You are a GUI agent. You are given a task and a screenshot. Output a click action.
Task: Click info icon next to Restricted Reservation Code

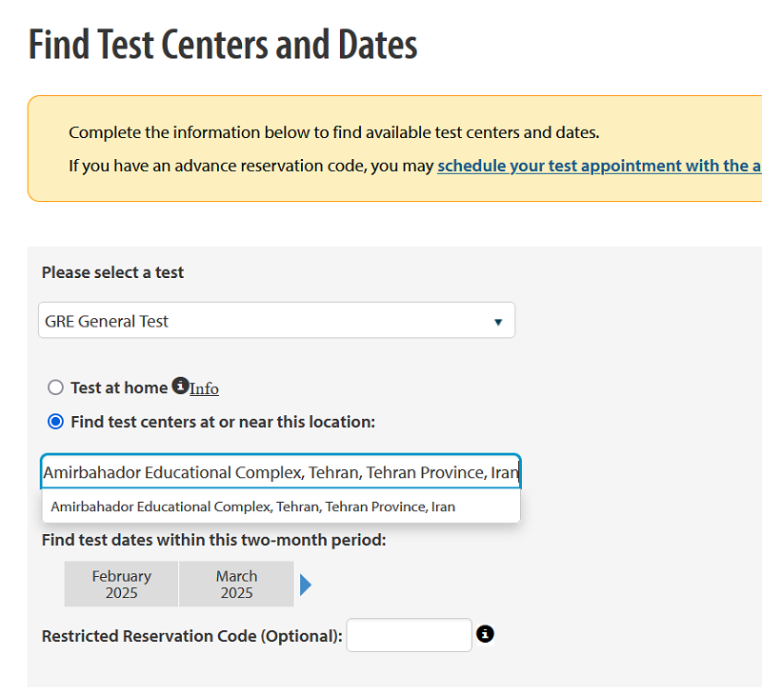485,634
